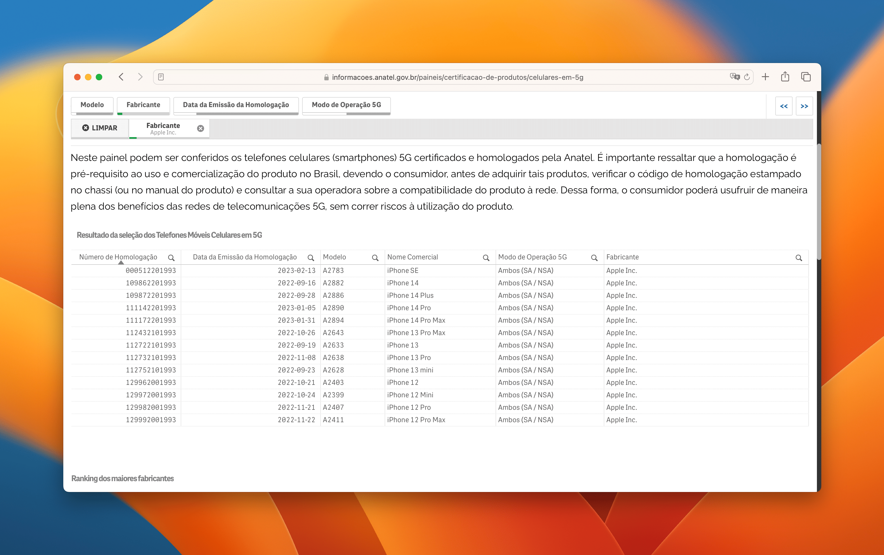Screen dimensions: 884x555
Task: Search the Número de Homologação column
Action: click(x=171, y=258)
